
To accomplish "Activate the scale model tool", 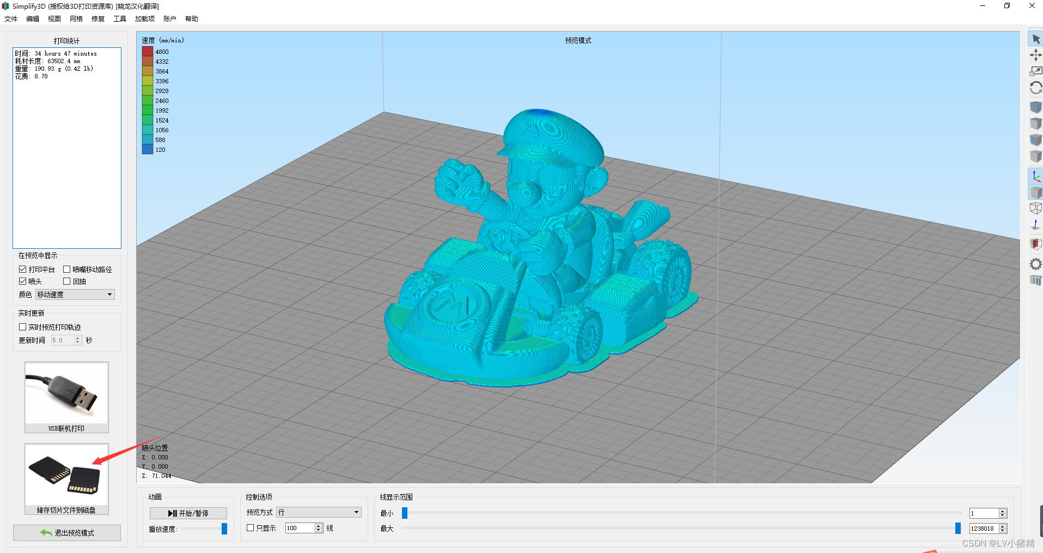I will point(1035,71).
